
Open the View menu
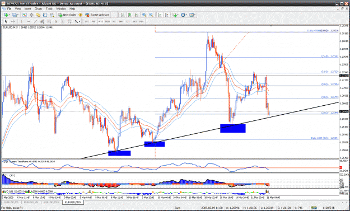(18, 9)
